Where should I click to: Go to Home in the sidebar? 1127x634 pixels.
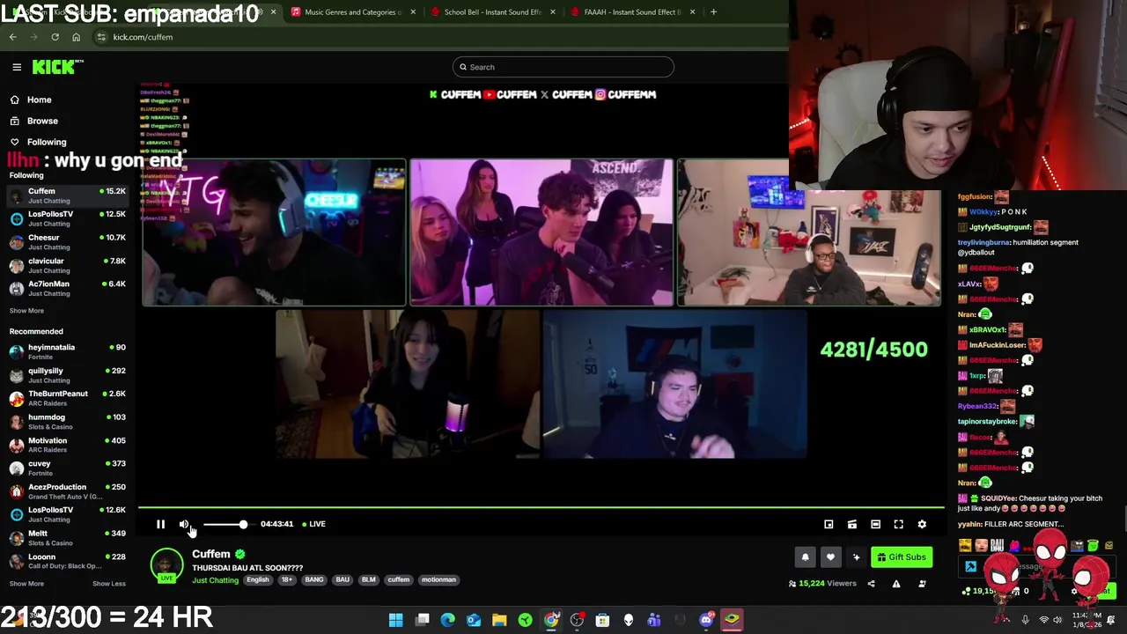point(39,100)
